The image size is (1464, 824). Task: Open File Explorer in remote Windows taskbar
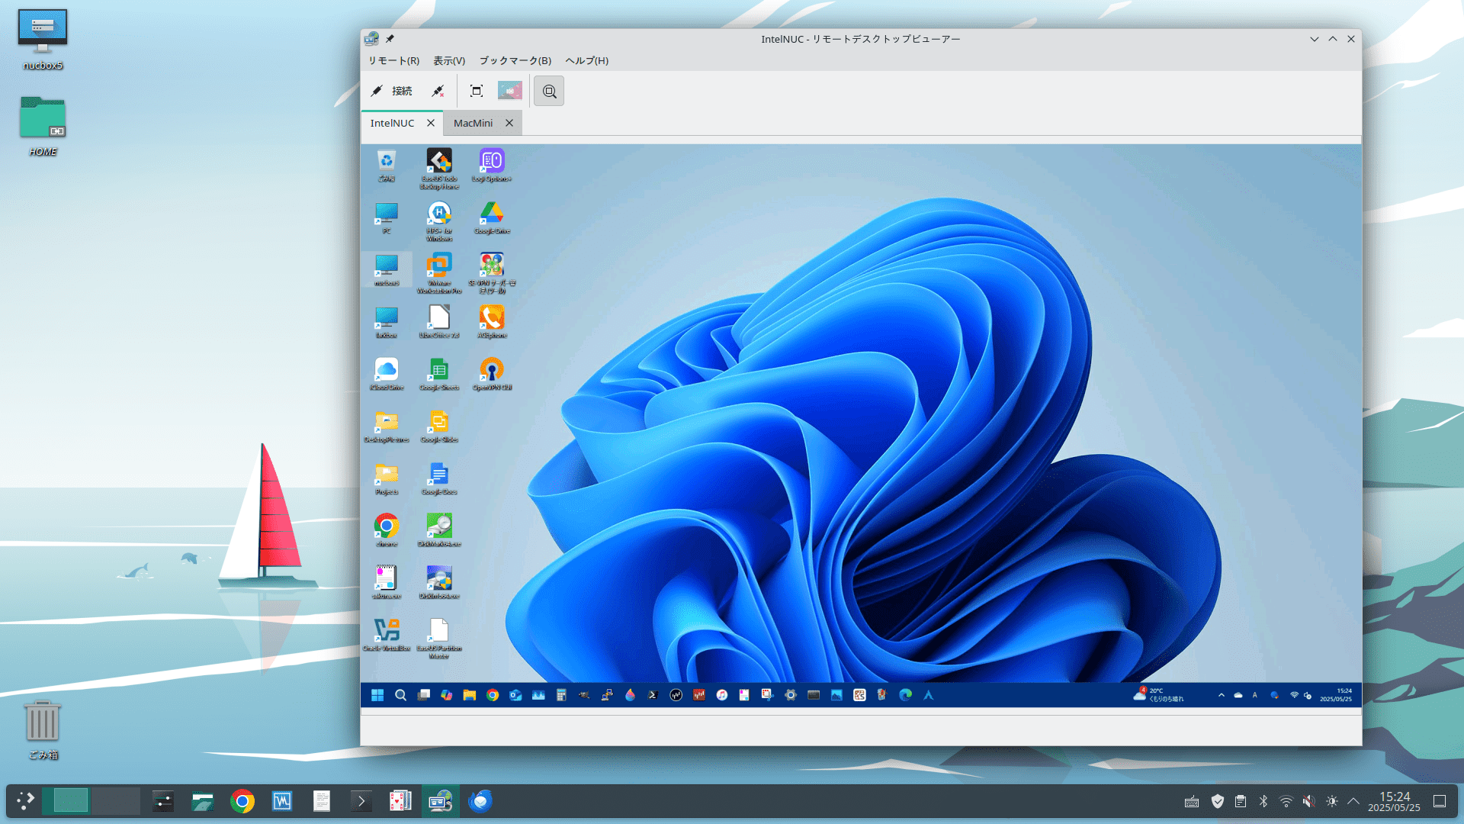tap(469, 695)
